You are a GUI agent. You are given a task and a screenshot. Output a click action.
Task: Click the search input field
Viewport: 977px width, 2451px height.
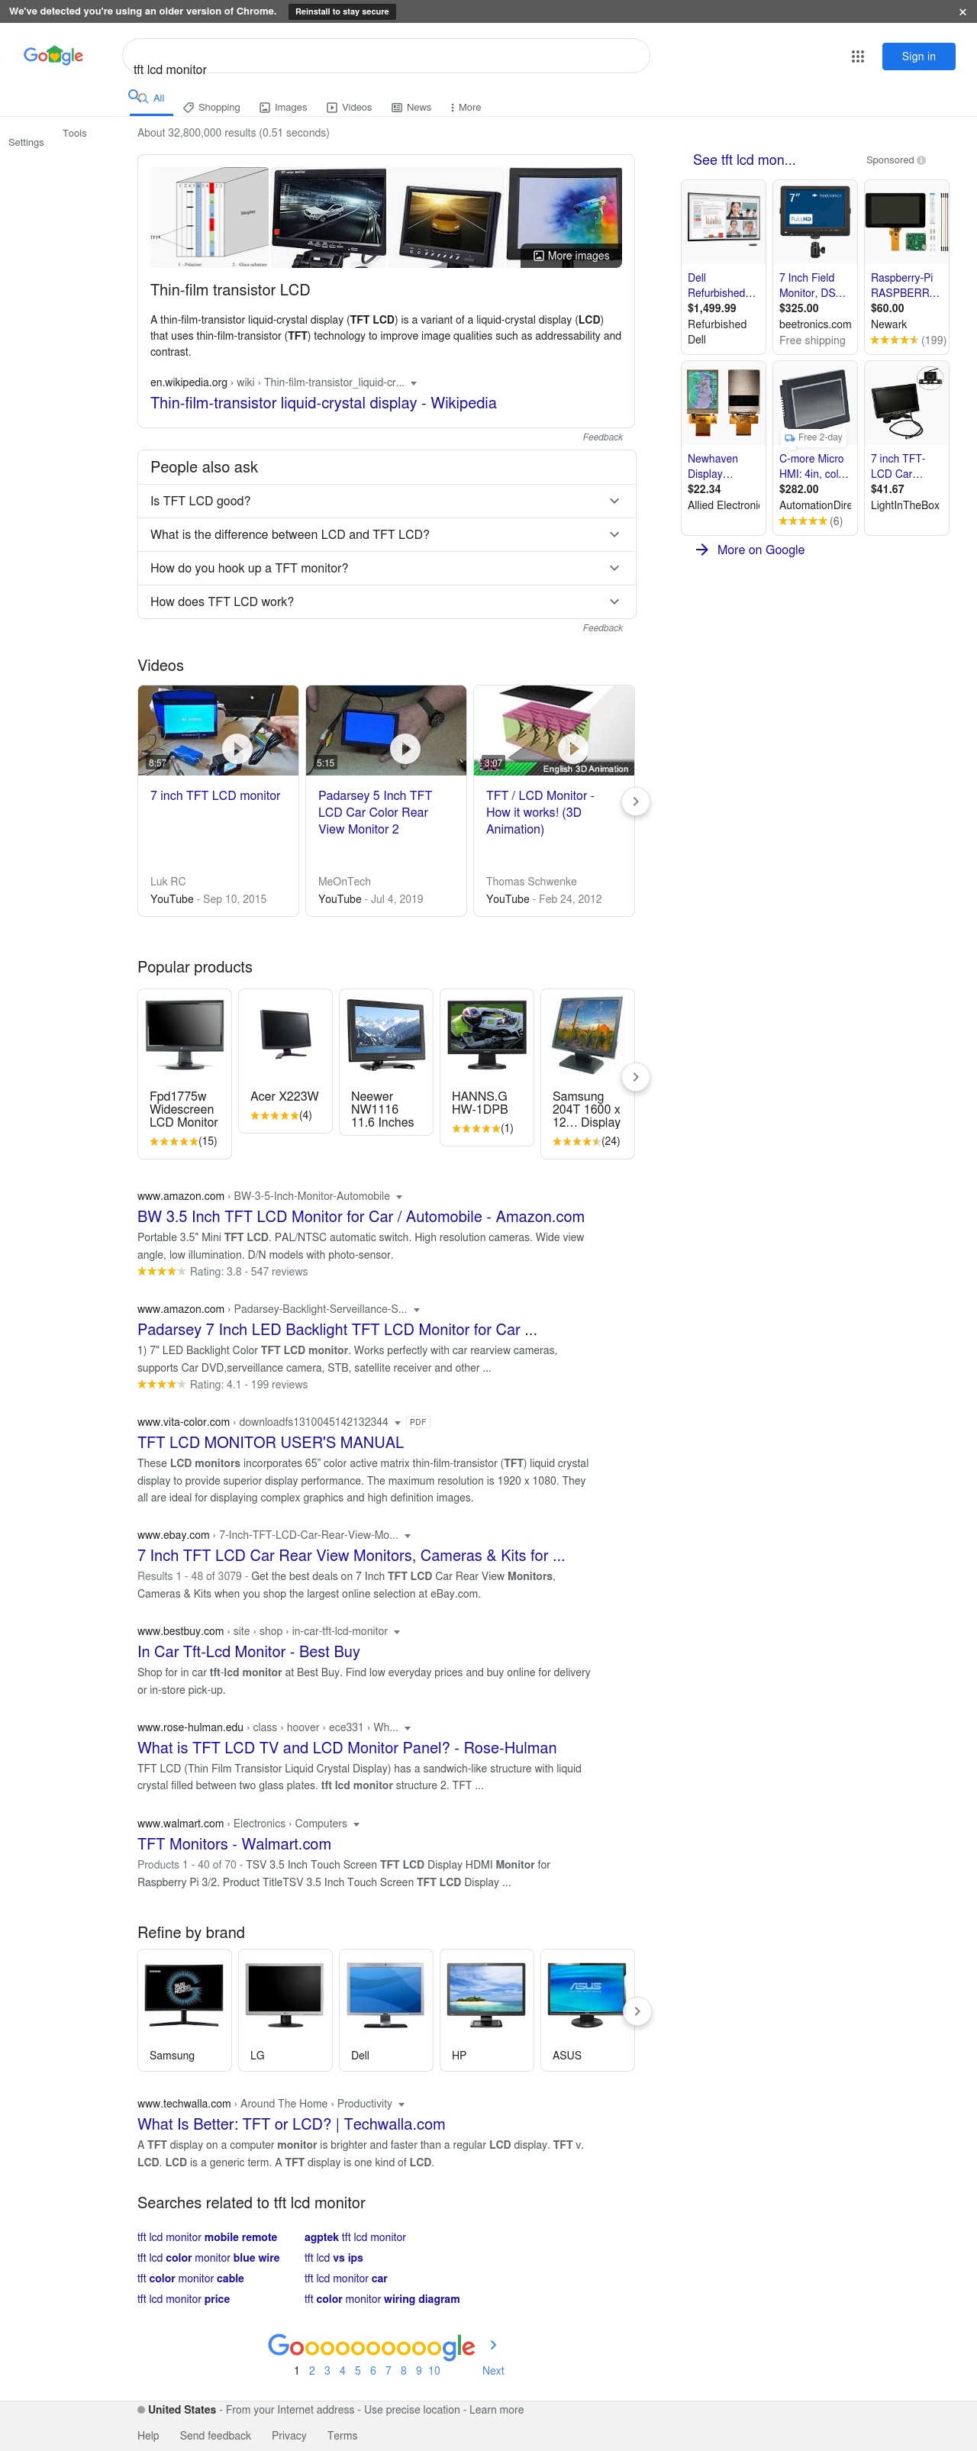(386, 56)
